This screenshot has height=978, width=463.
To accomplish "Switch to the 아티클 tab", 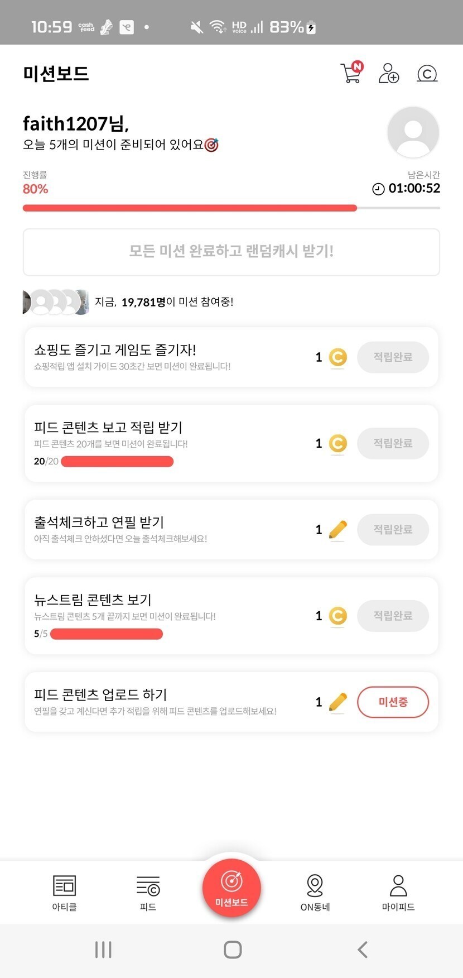I will tap(64, 892).
